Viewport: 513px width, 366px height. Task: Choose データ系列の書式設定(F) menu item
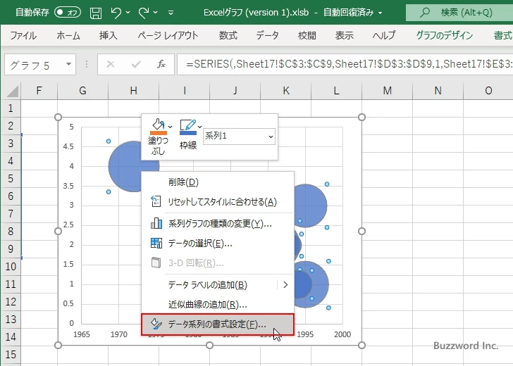tap(218, 324)
